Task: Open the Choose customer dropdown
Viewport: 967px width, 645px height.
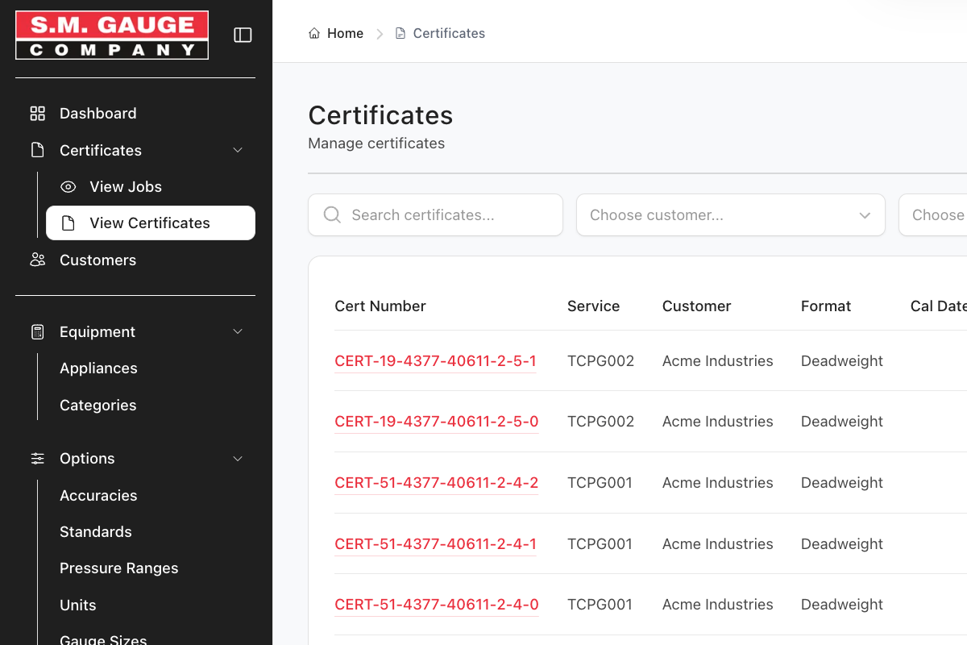Action: [731, 215]
